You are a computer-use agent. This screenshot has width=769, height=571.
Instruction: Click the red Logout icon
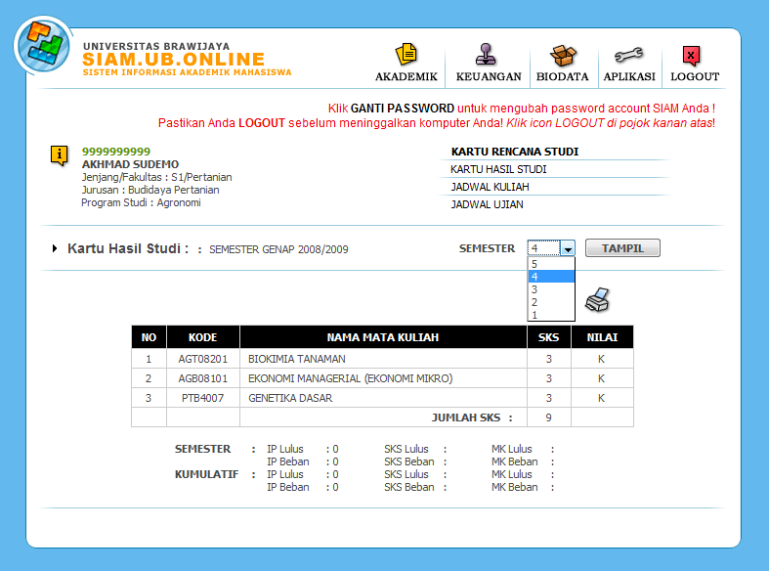(691, 56)
